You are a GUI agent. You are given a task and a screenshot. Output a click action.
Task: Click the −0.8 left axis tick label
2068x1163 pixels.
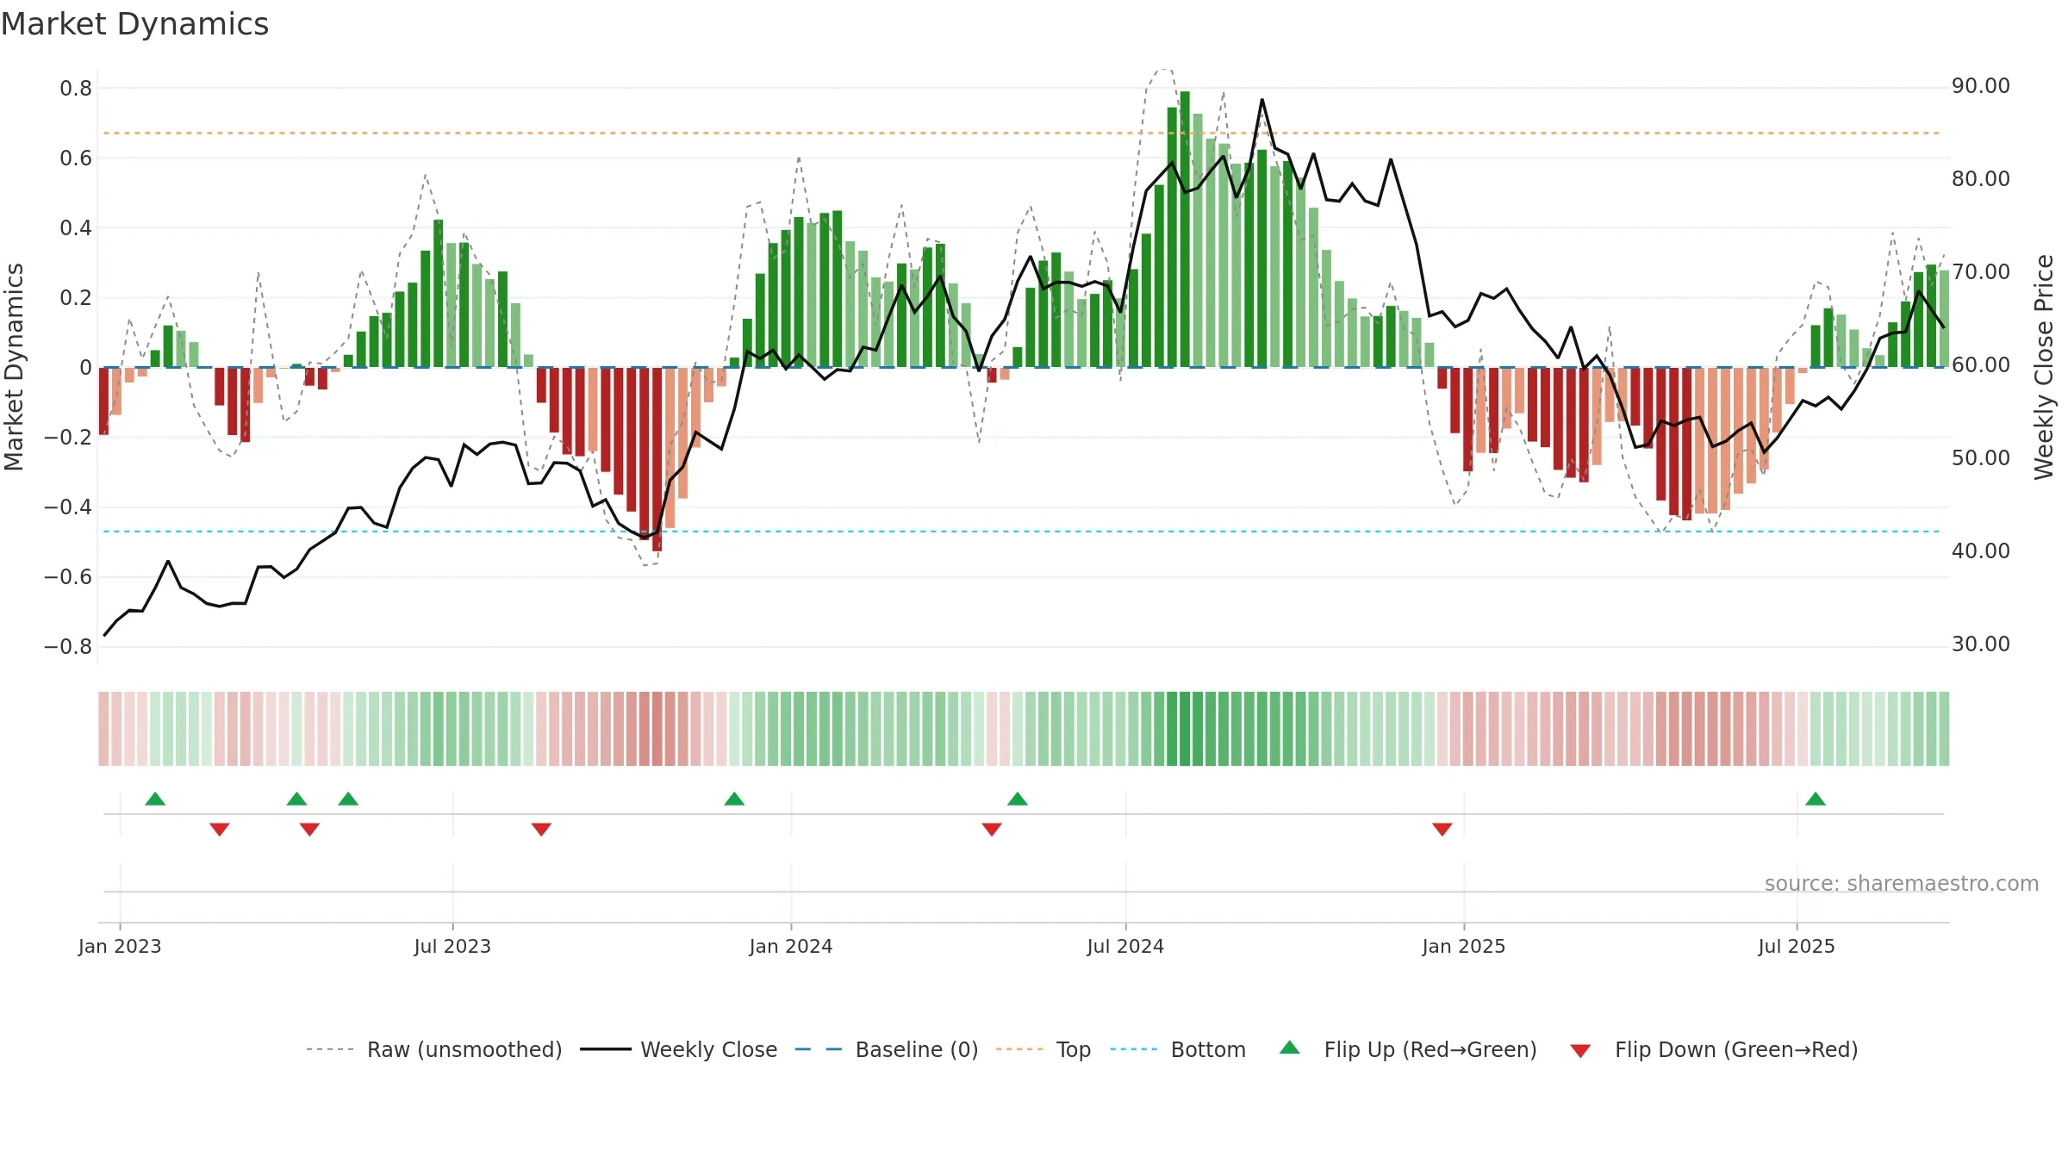(68, 646)
